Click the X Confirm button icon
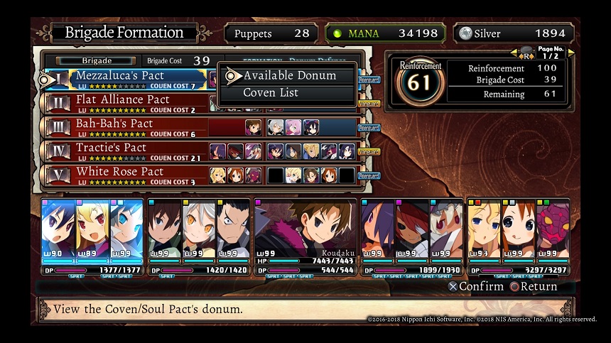Screen dimensions: 611x343 453,287
